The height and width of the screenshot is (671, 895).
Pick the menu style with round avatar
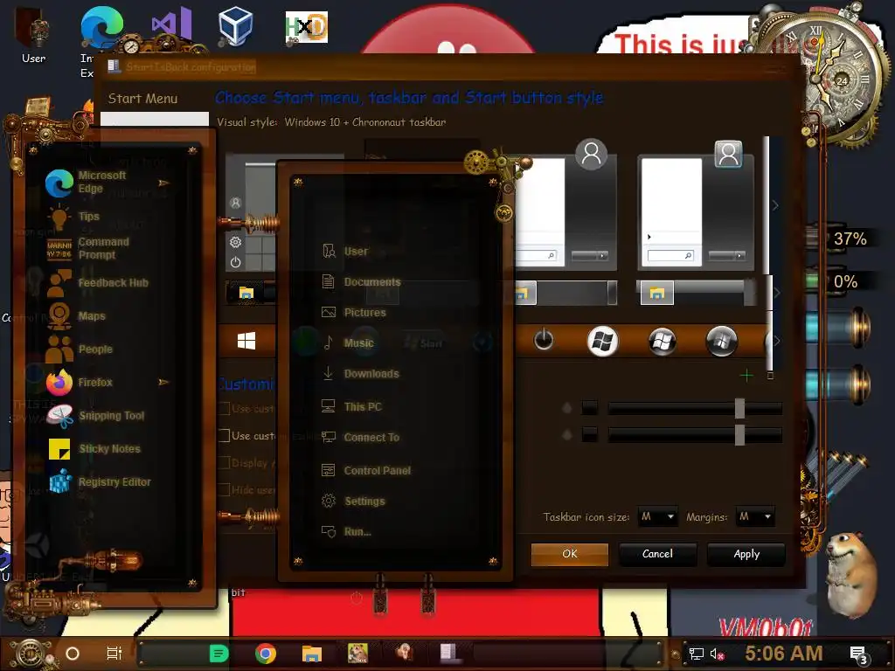pos(565,205)
